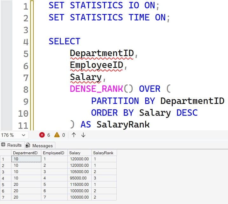The height and width of the screenshot is (204, 228).
Task: Click the IO keyword on line 1
Action: [134, 5]
